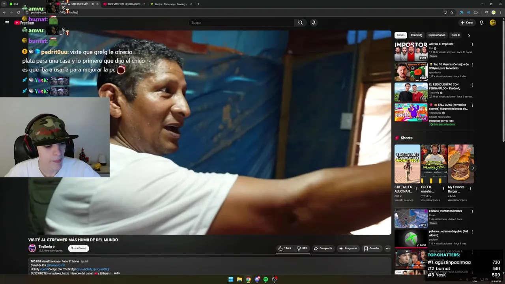Image resolution: width=505 pixels, height=284 pixels.
Task: Open the YouTube account avatar menu
Action: 493,22
